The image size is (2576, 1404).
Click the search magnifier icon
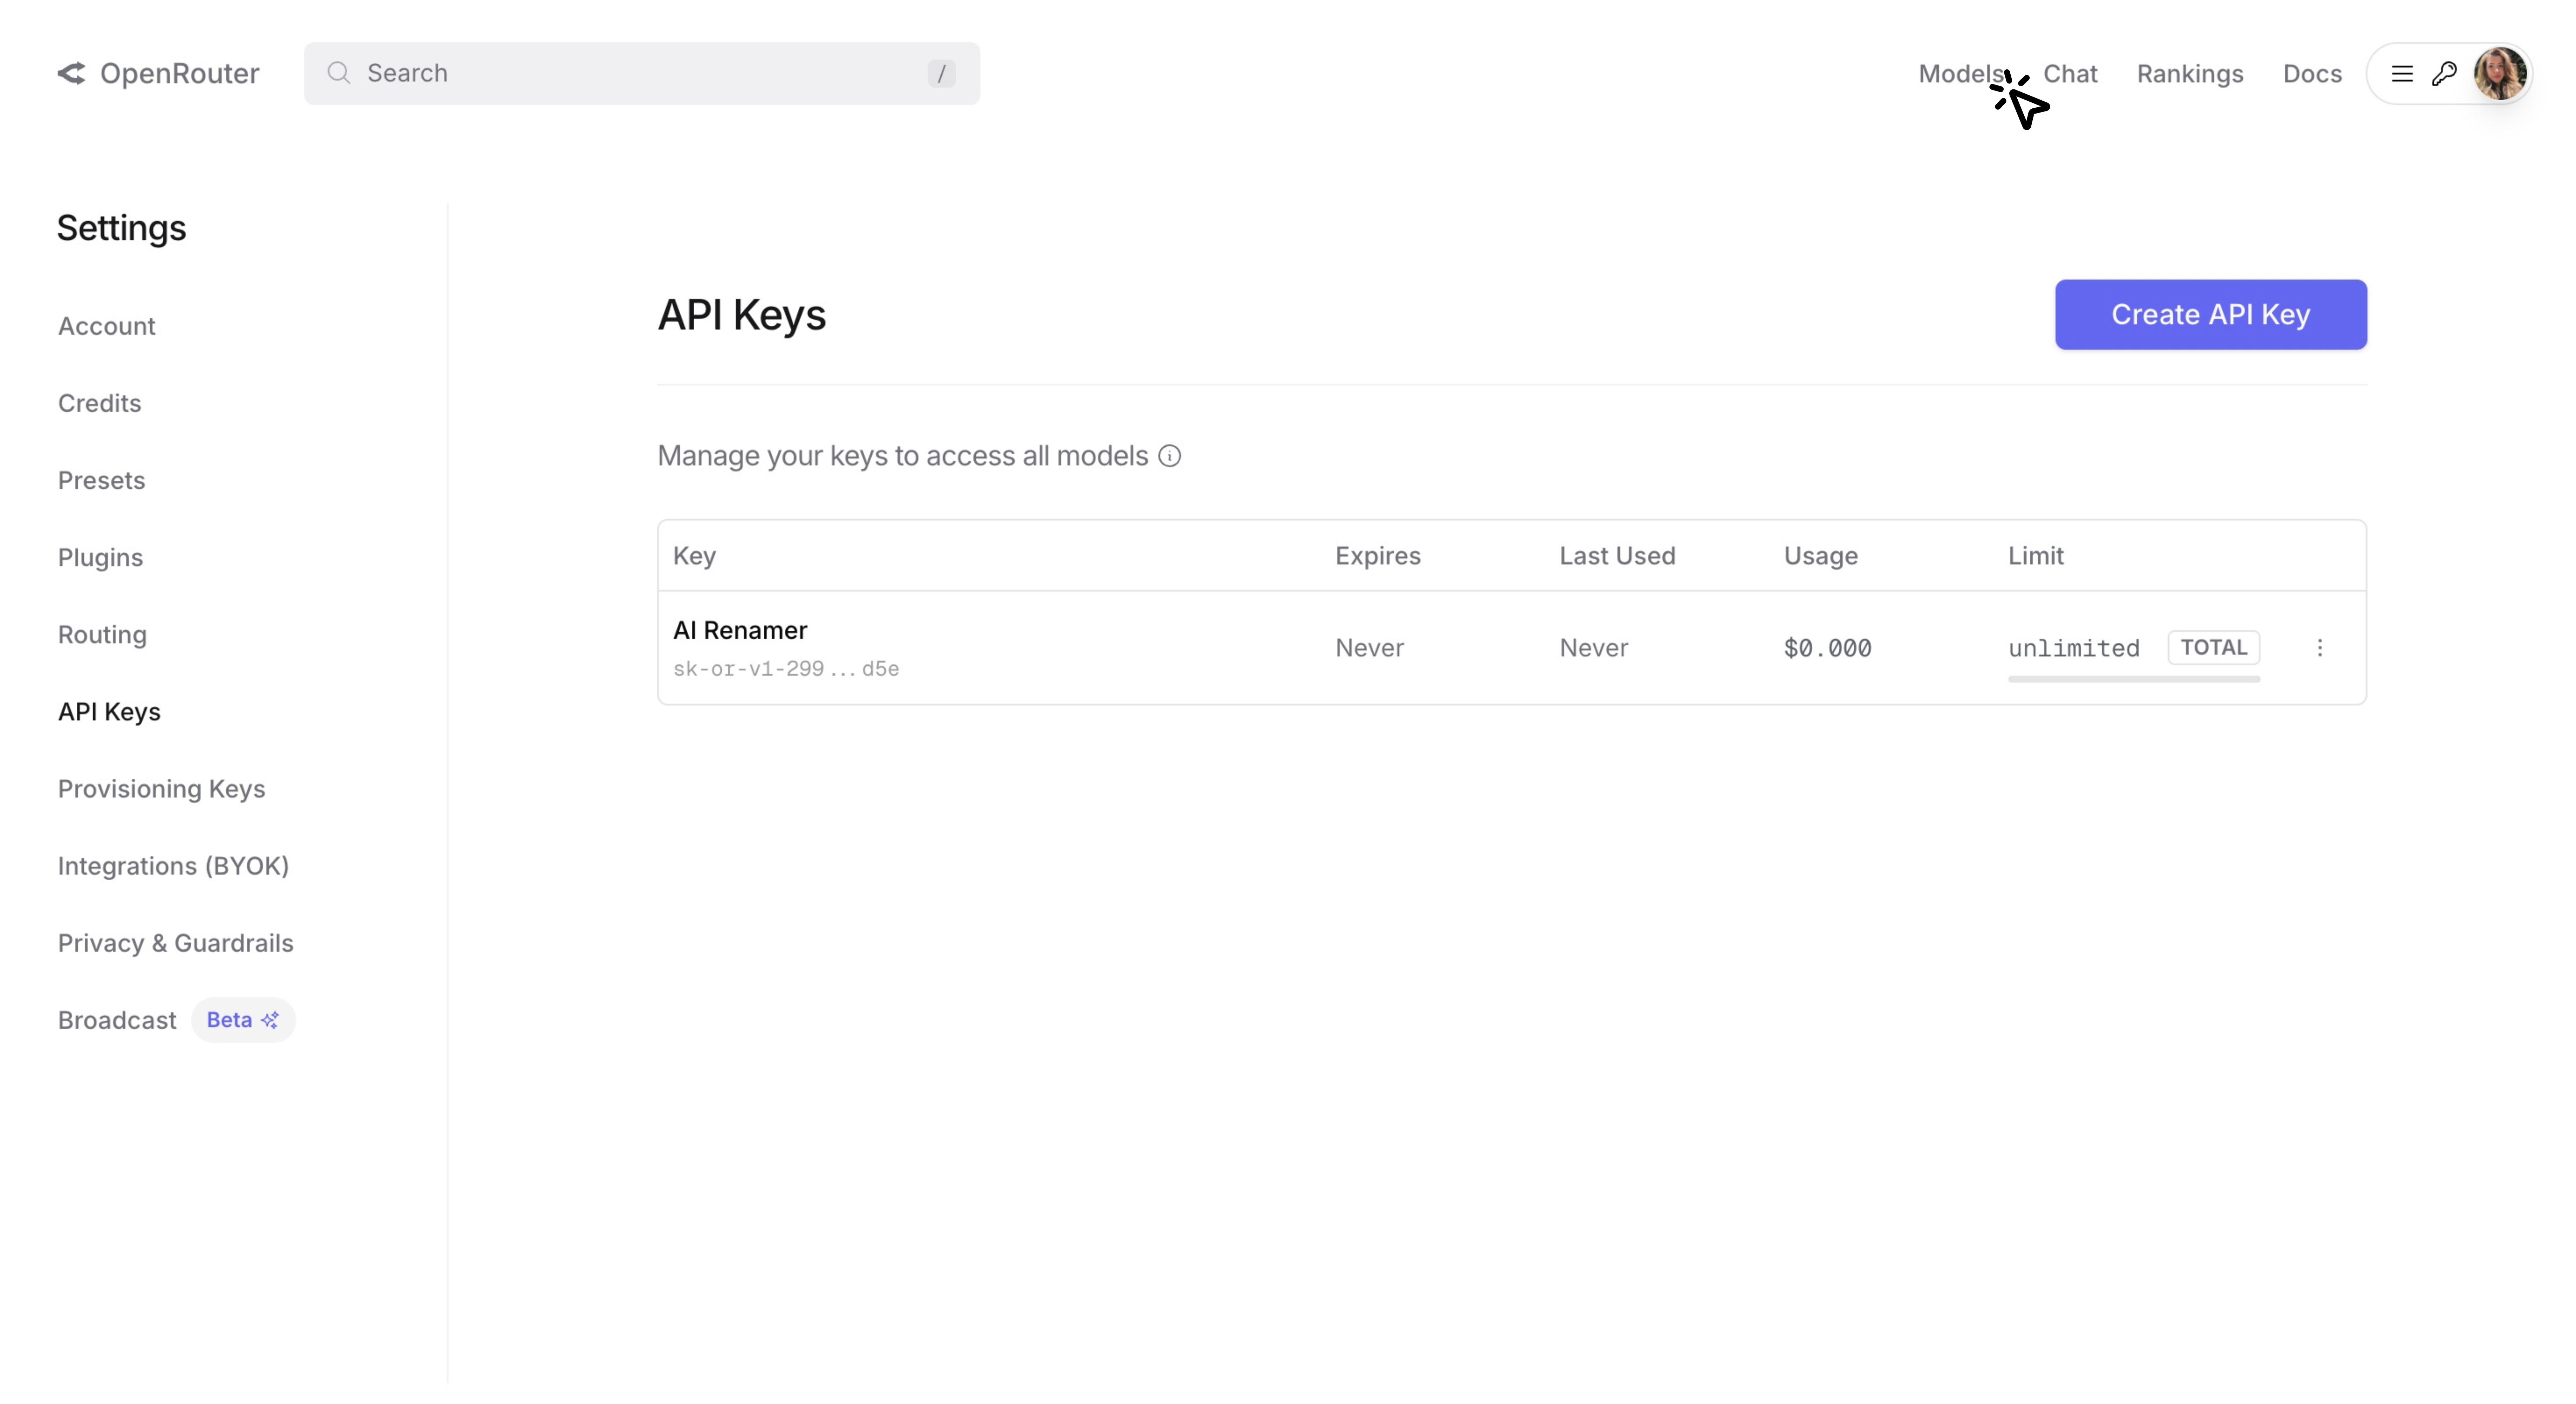coord(339,73)
